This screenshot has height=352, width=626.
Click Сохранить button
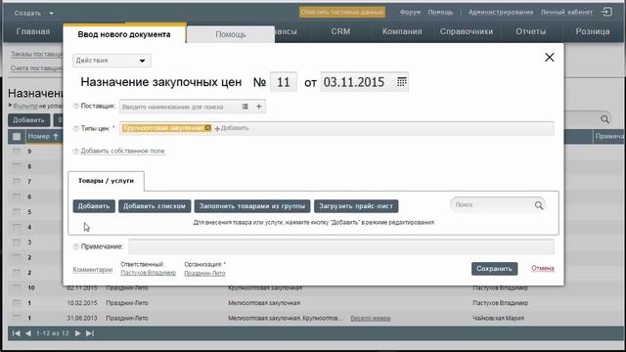click(494, 269)
